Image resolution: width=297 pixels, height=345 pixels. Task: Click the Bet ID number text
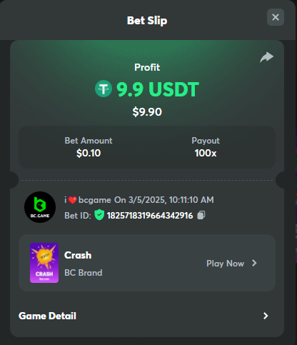click(x=150, y=216)
